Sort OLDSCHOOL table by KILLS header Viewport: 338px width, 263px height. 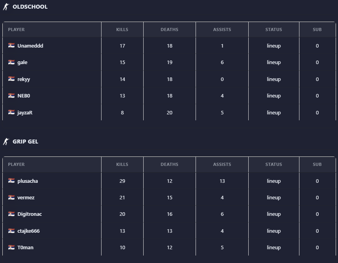pos(122,29)
